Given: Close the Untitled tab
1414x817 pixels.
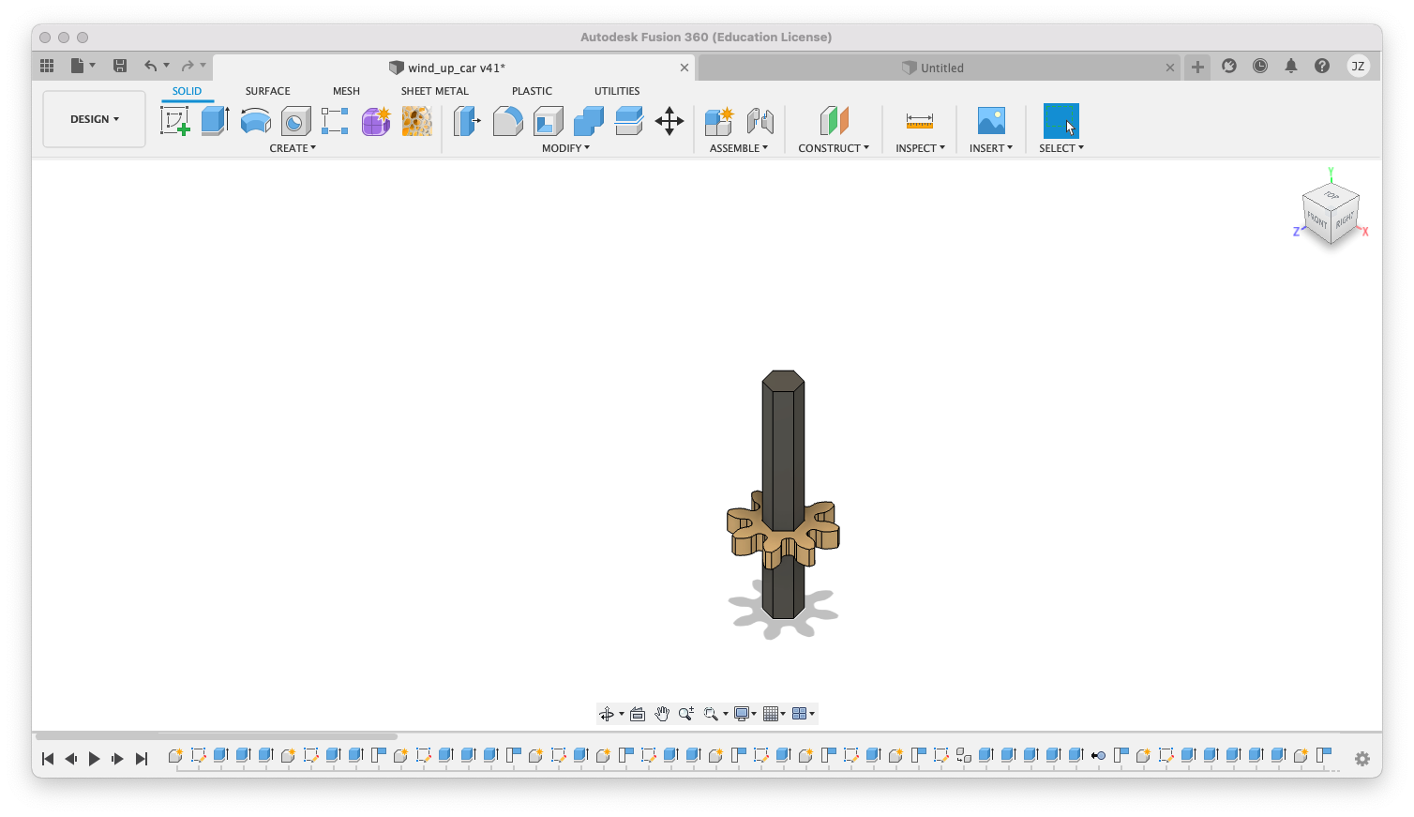Looking at the screenshot, I should point(1170,68).
